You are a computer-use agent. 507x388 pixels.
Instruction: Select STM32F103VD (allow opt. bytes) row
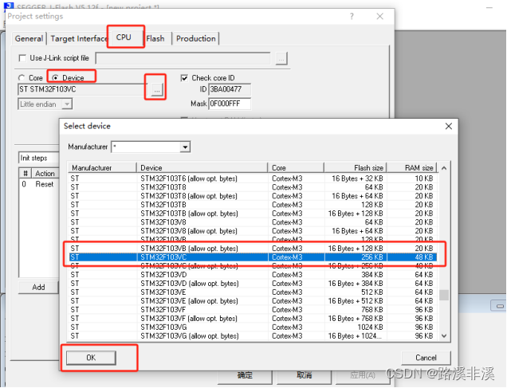click(x=253, y=284)
